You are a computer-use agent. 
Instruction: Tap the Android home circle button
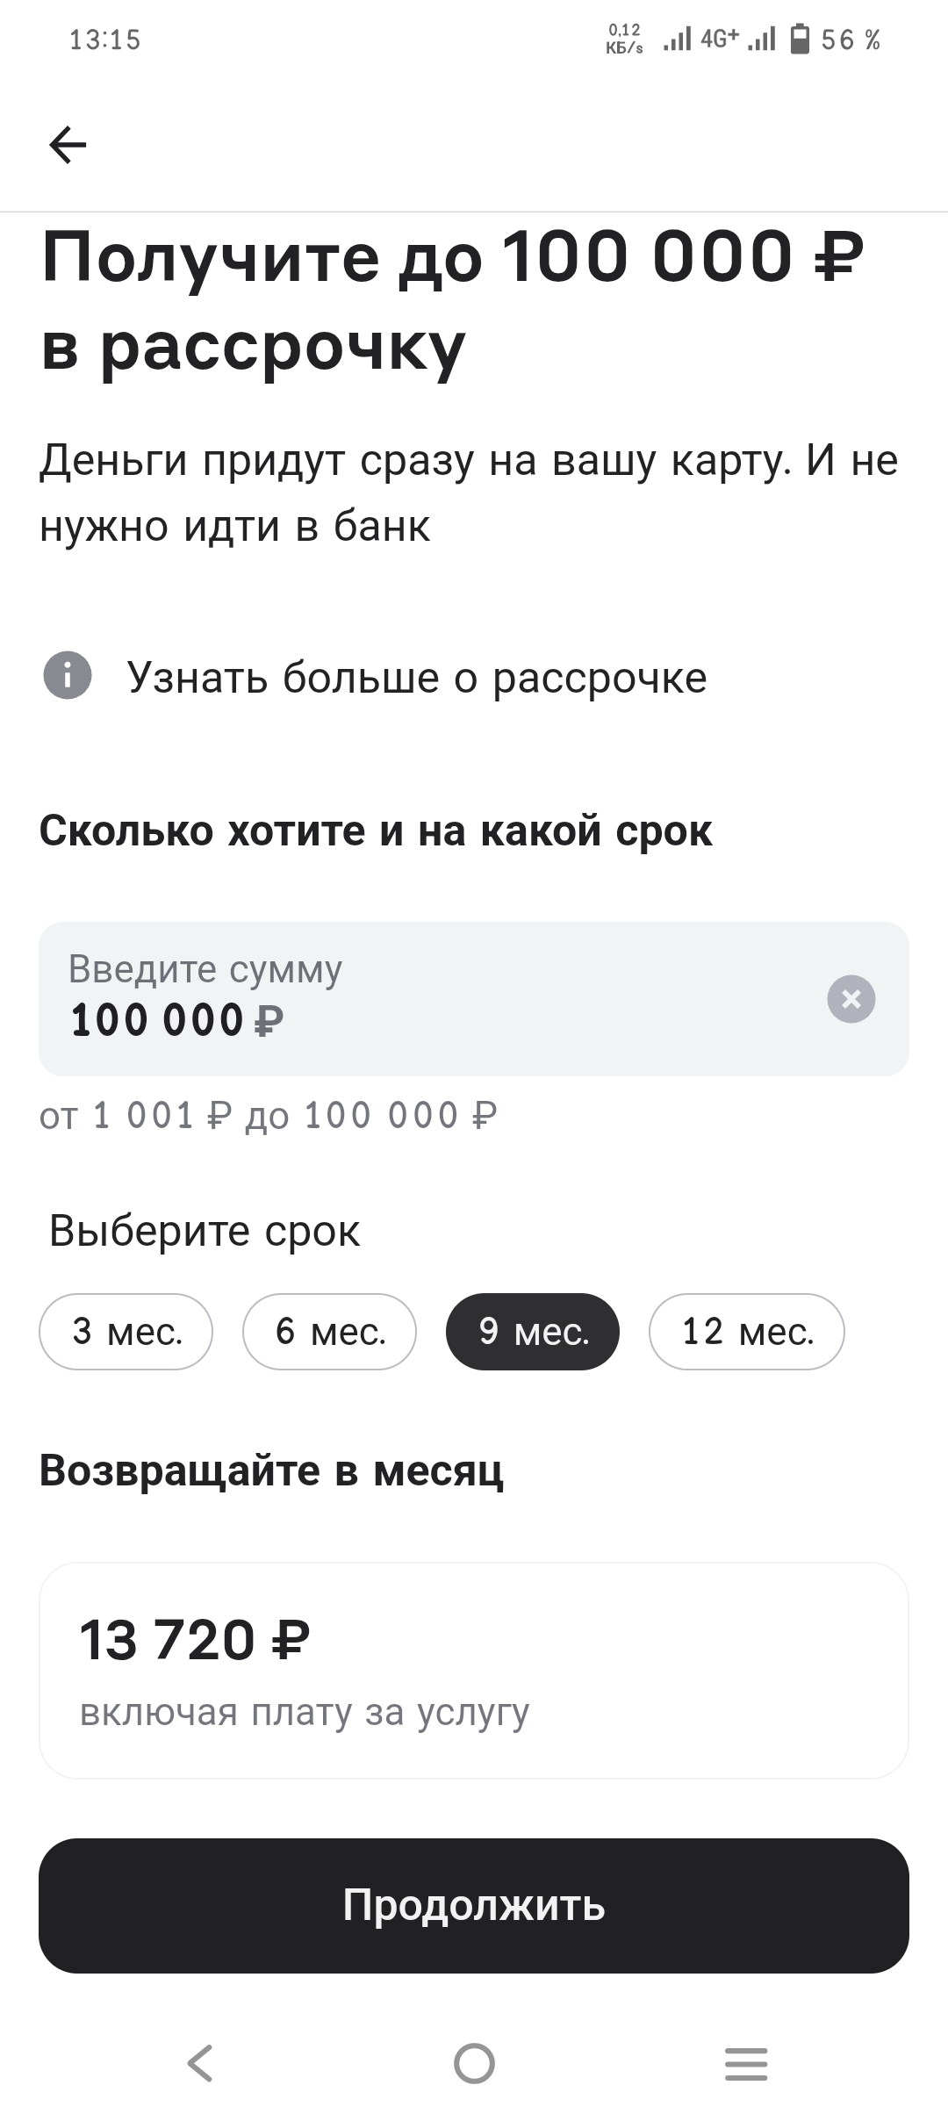[474, 2062]
